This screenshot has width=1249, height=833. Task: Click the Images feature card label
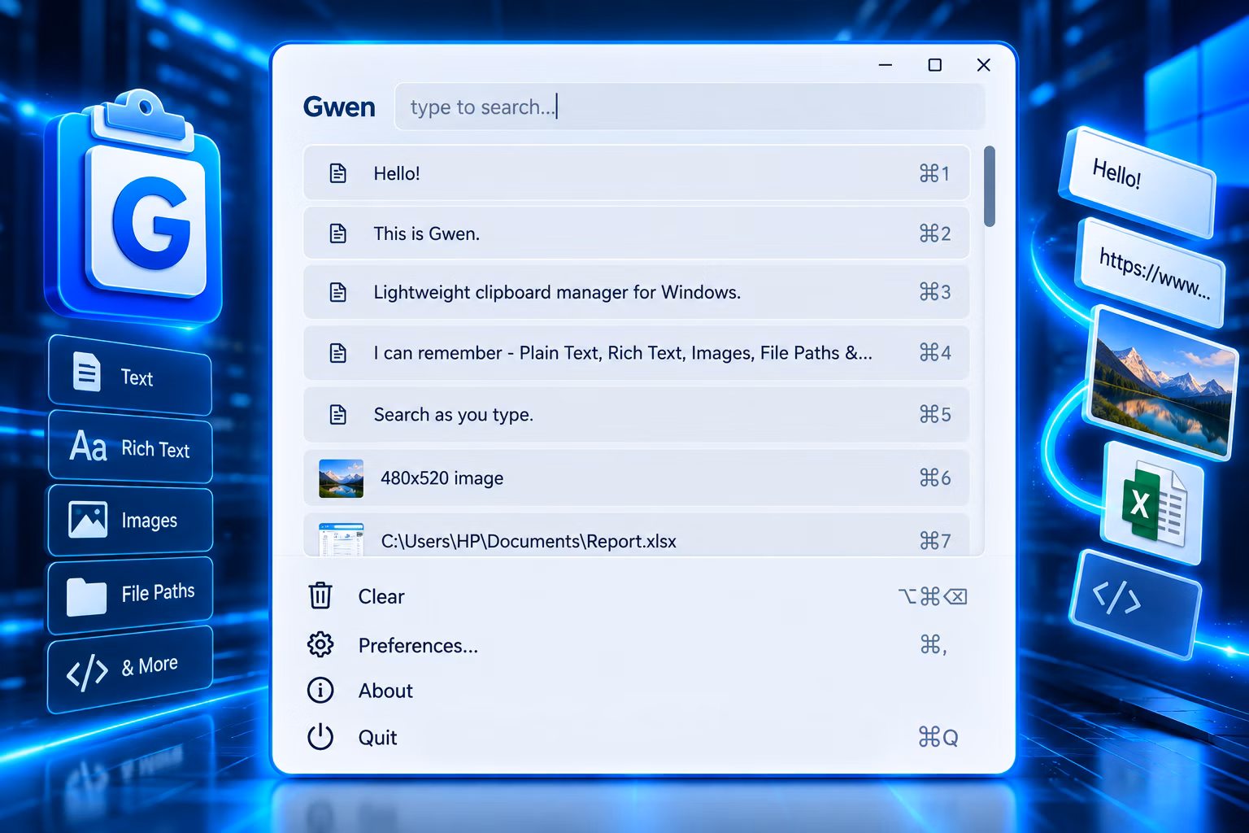(x=149, y=521)
